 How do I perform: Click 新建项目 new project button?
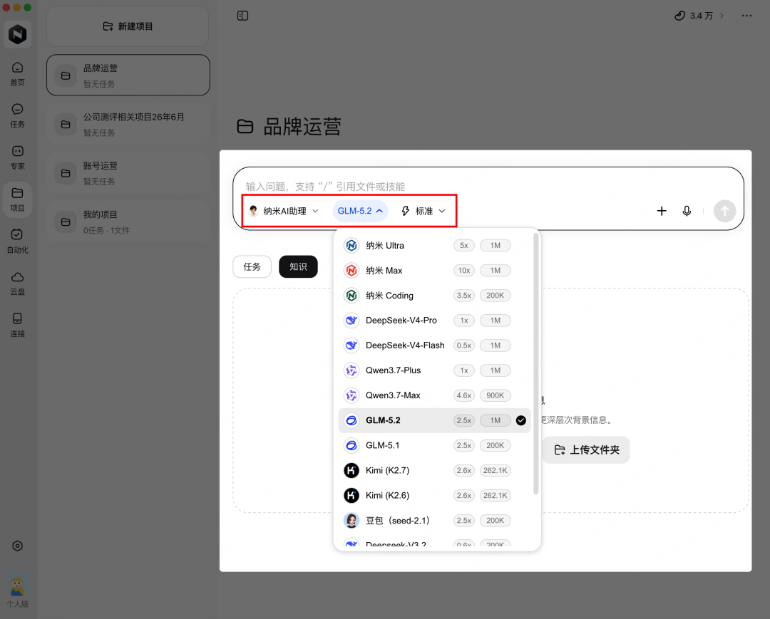128,26
